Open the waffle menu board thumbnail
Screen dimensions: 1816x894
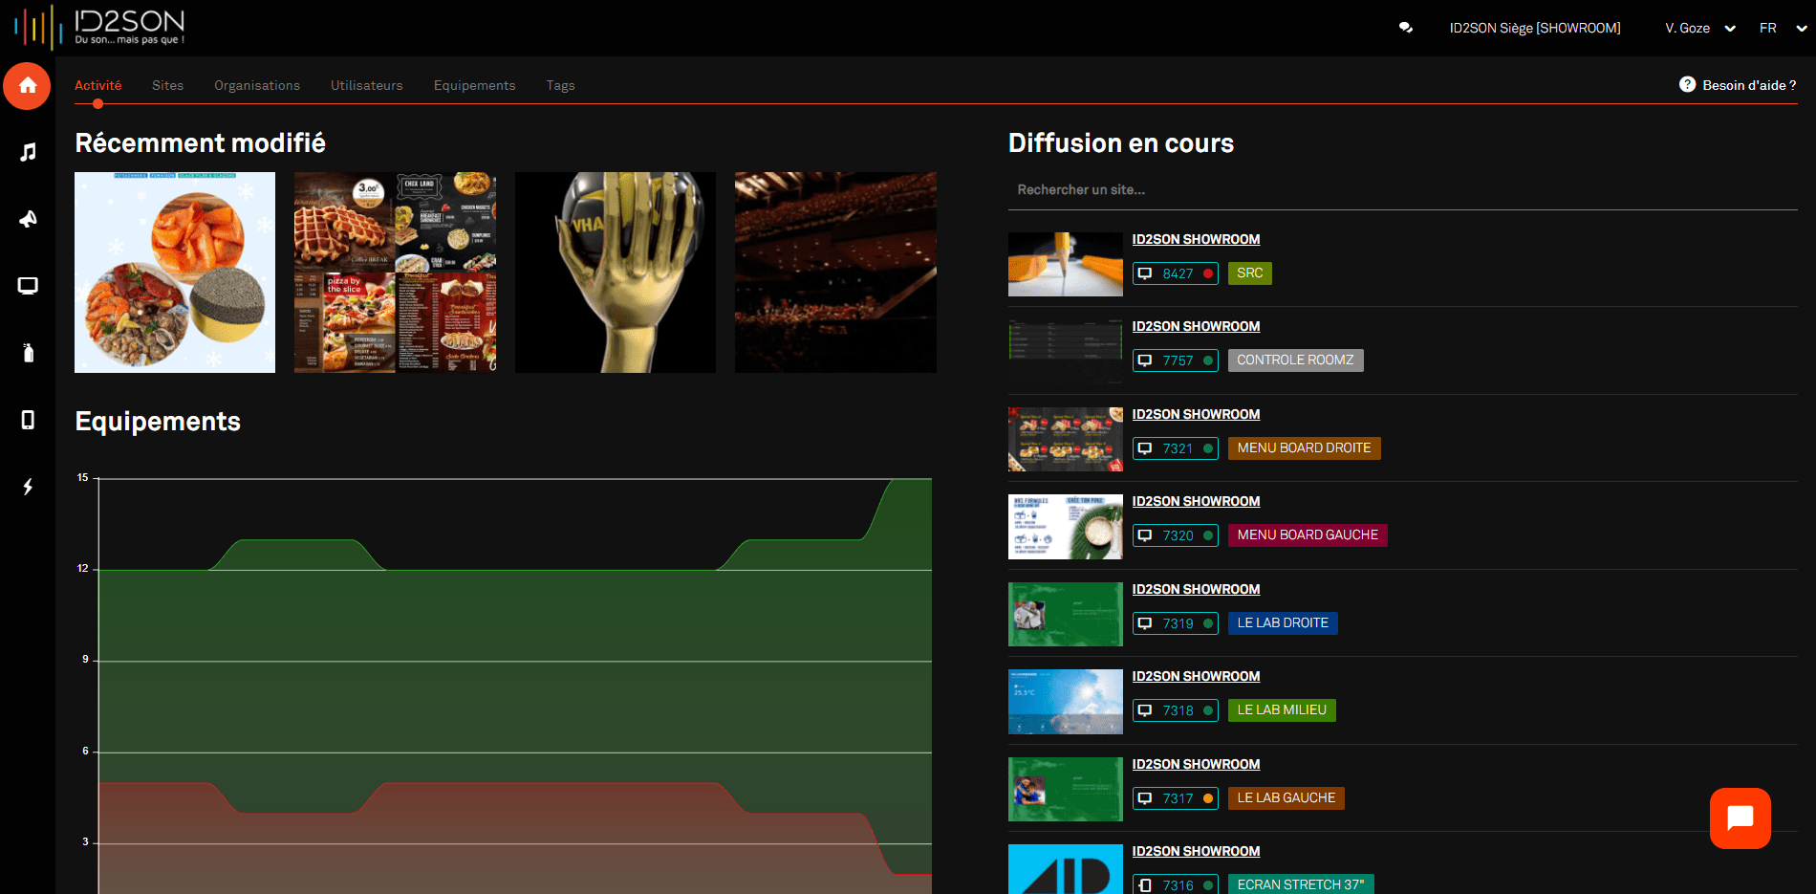pyautogui.click(x=395, y=273)
